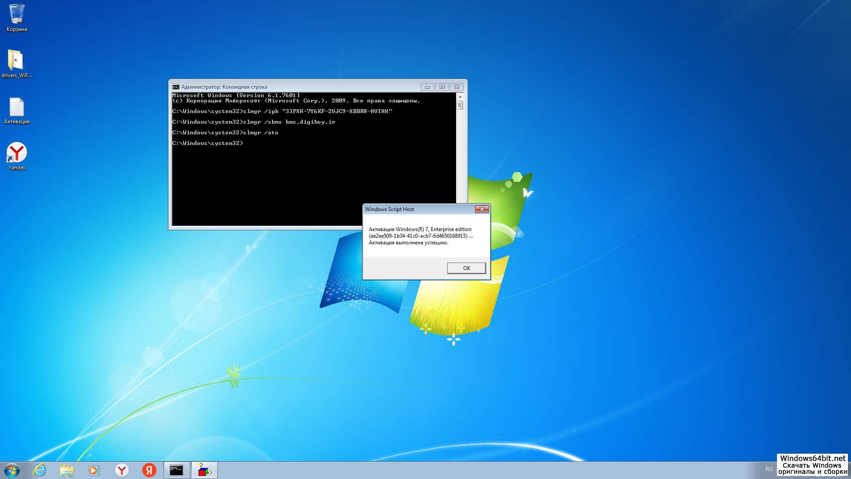Maximize the Командная строка window

442,87
